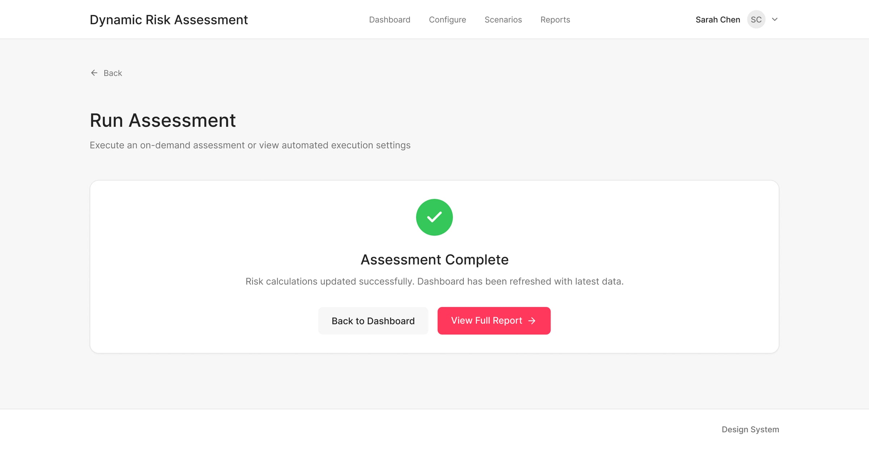
Task: Click the Run Assessment heading
Action: 163,120
